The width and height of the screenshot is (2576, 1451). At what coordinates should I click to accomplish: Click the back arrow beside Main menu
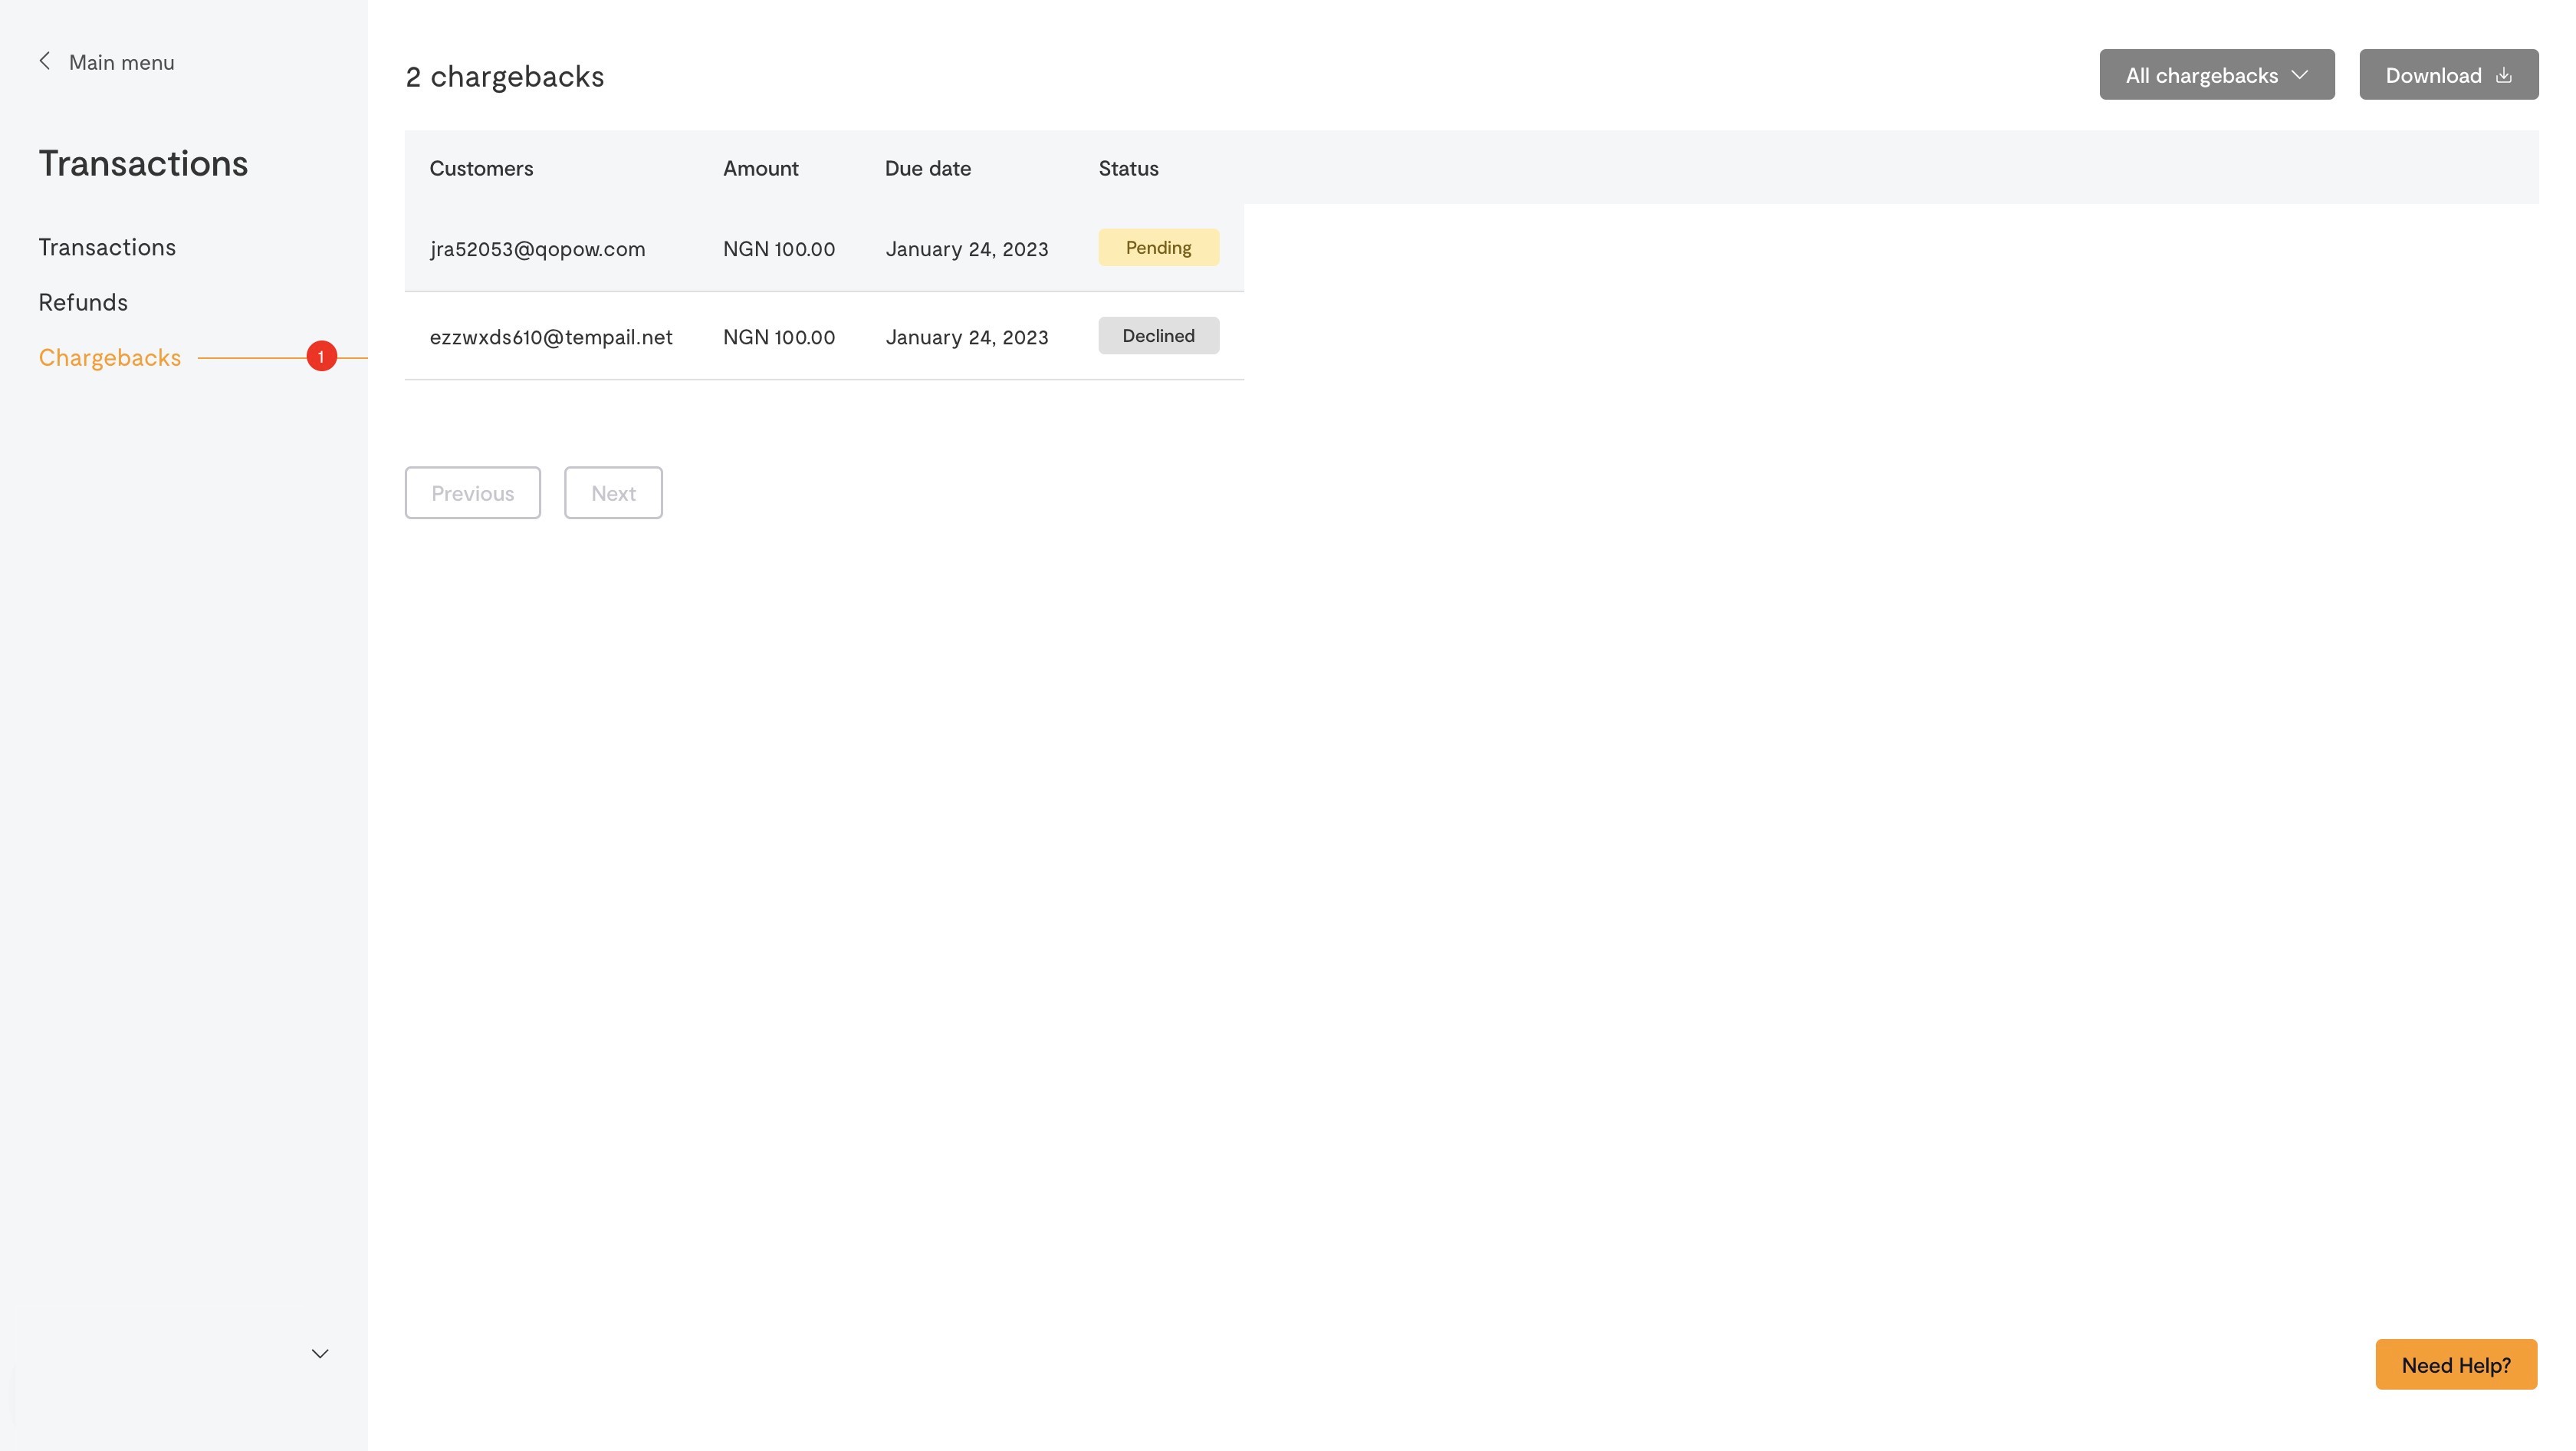pyautogui.click(x=45, y=61)
